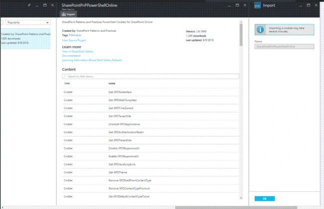Select the Get-SPOWebTemplates row
Viewport: 324px width, 209px height.
(151, 100)
